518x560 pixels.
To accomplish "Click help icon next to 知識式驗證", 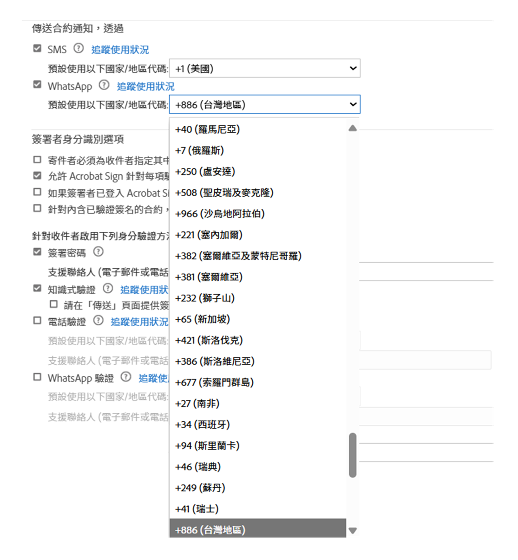I will (108, 289).
